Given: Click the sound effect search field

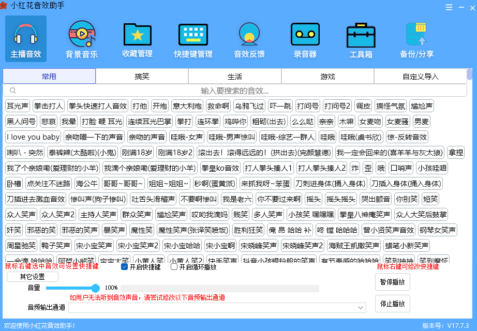Looking at the screenshot, I should click(235, 91).
